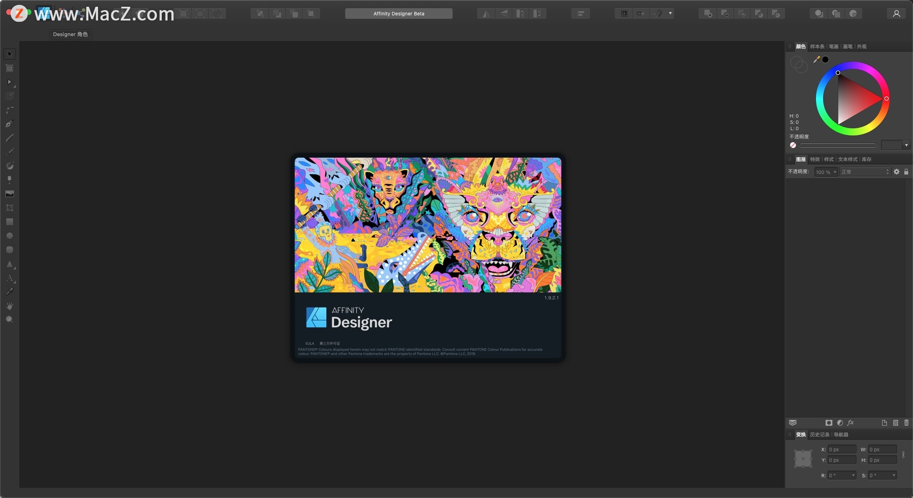Click the Mask Layer icon
The width and height of the screenshot is (913, 498).
click(x=829, y=423)
